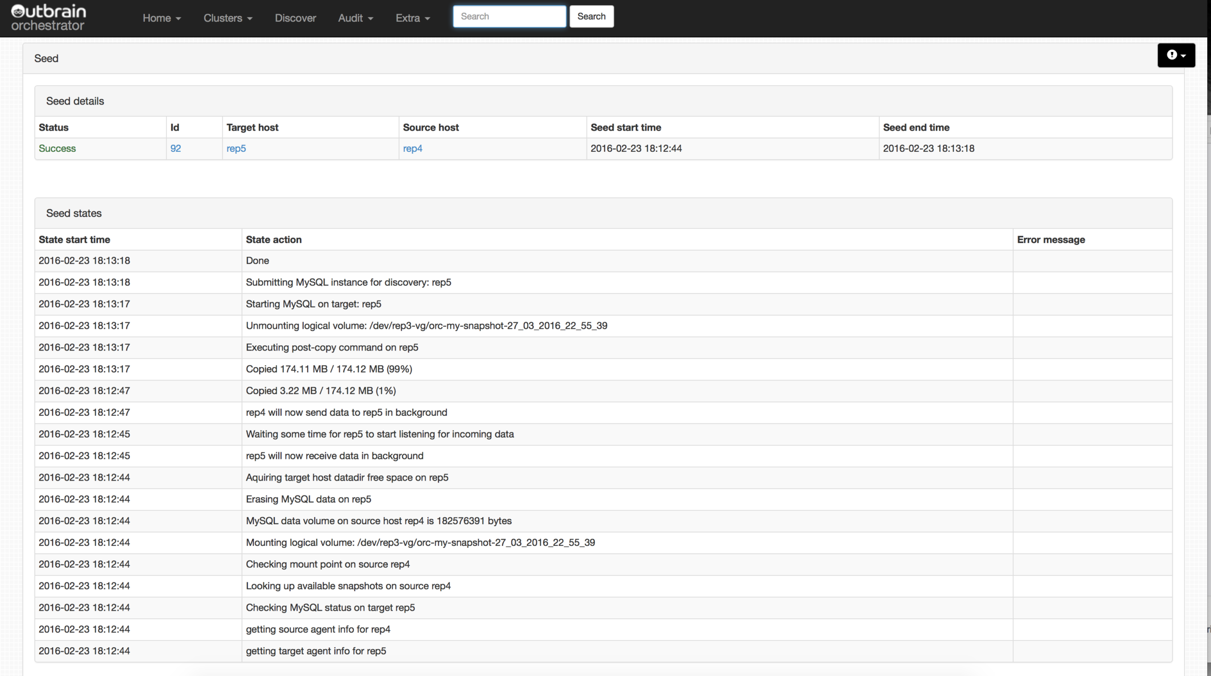Screen dimensions: 1211x676
Task: Select the Done state row
Action: point(257,261)
